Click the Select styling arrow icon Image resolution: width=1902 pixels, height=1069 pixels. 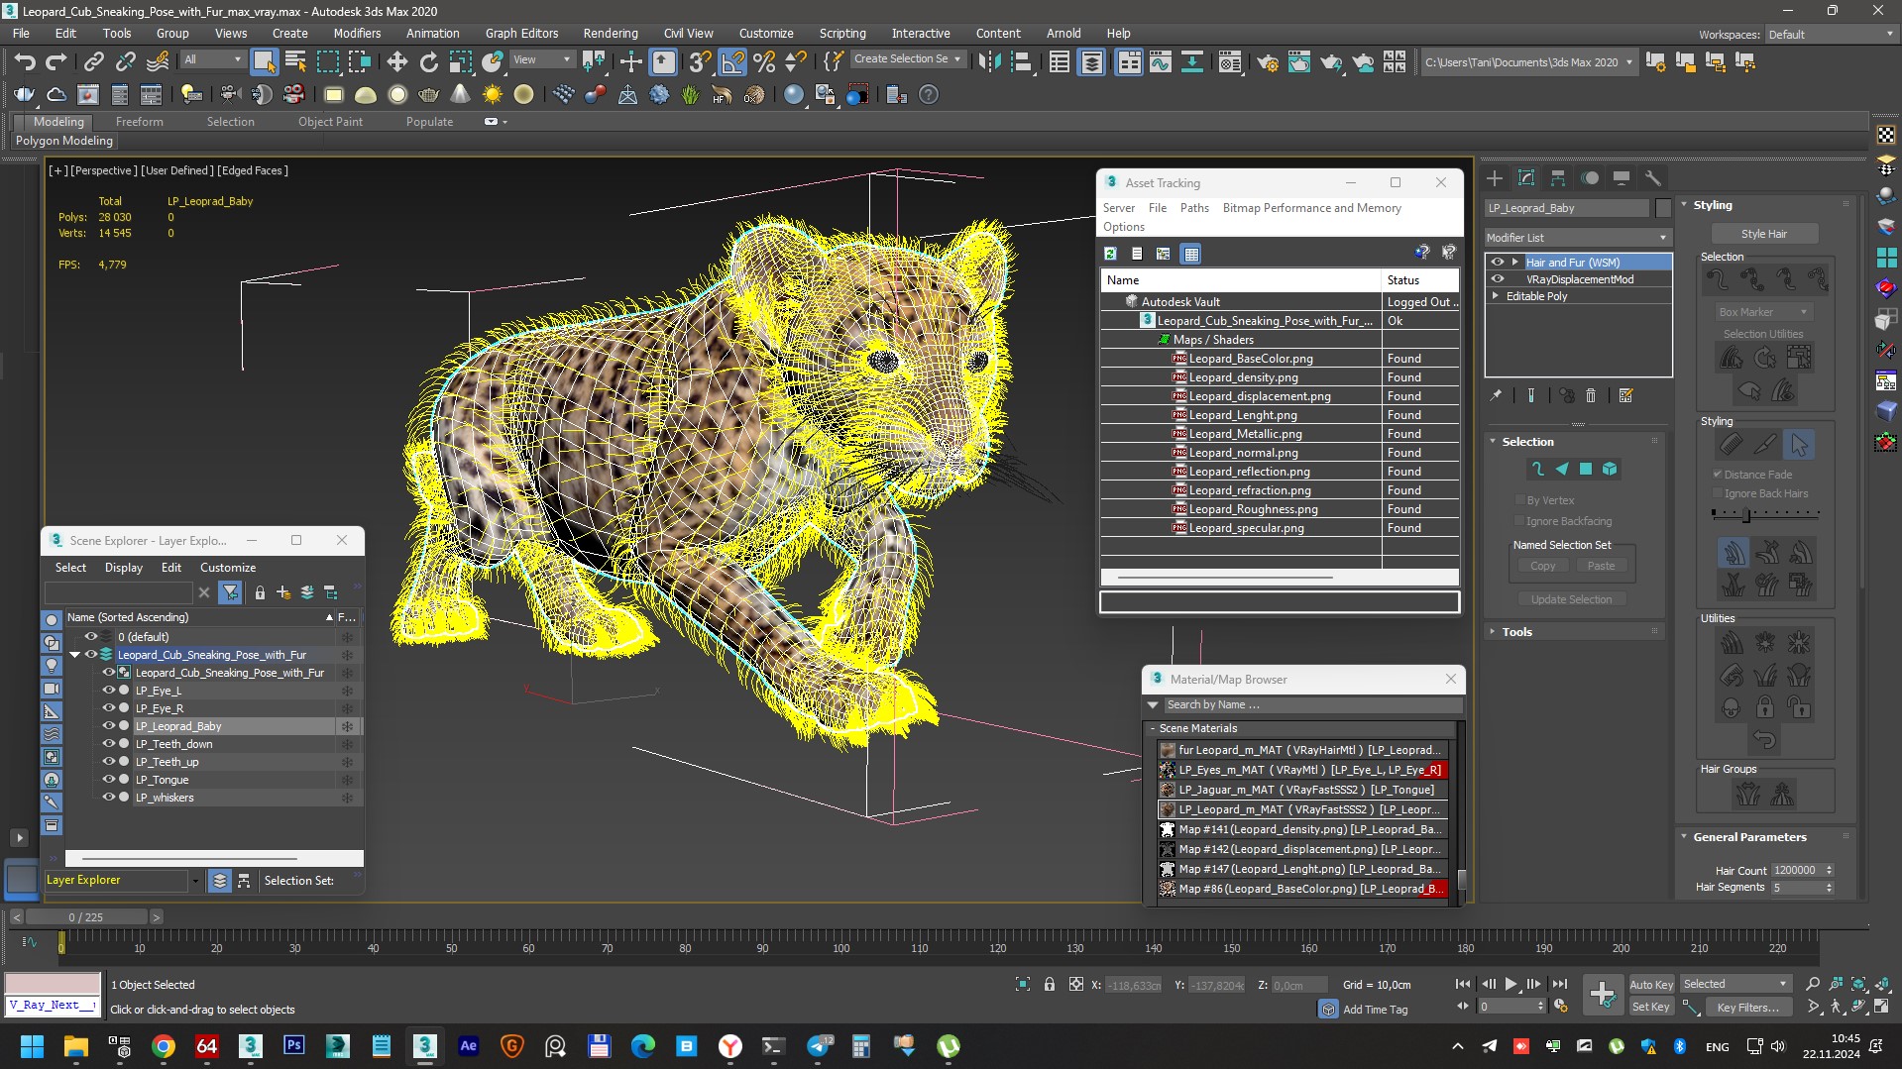coord(1799,445)
